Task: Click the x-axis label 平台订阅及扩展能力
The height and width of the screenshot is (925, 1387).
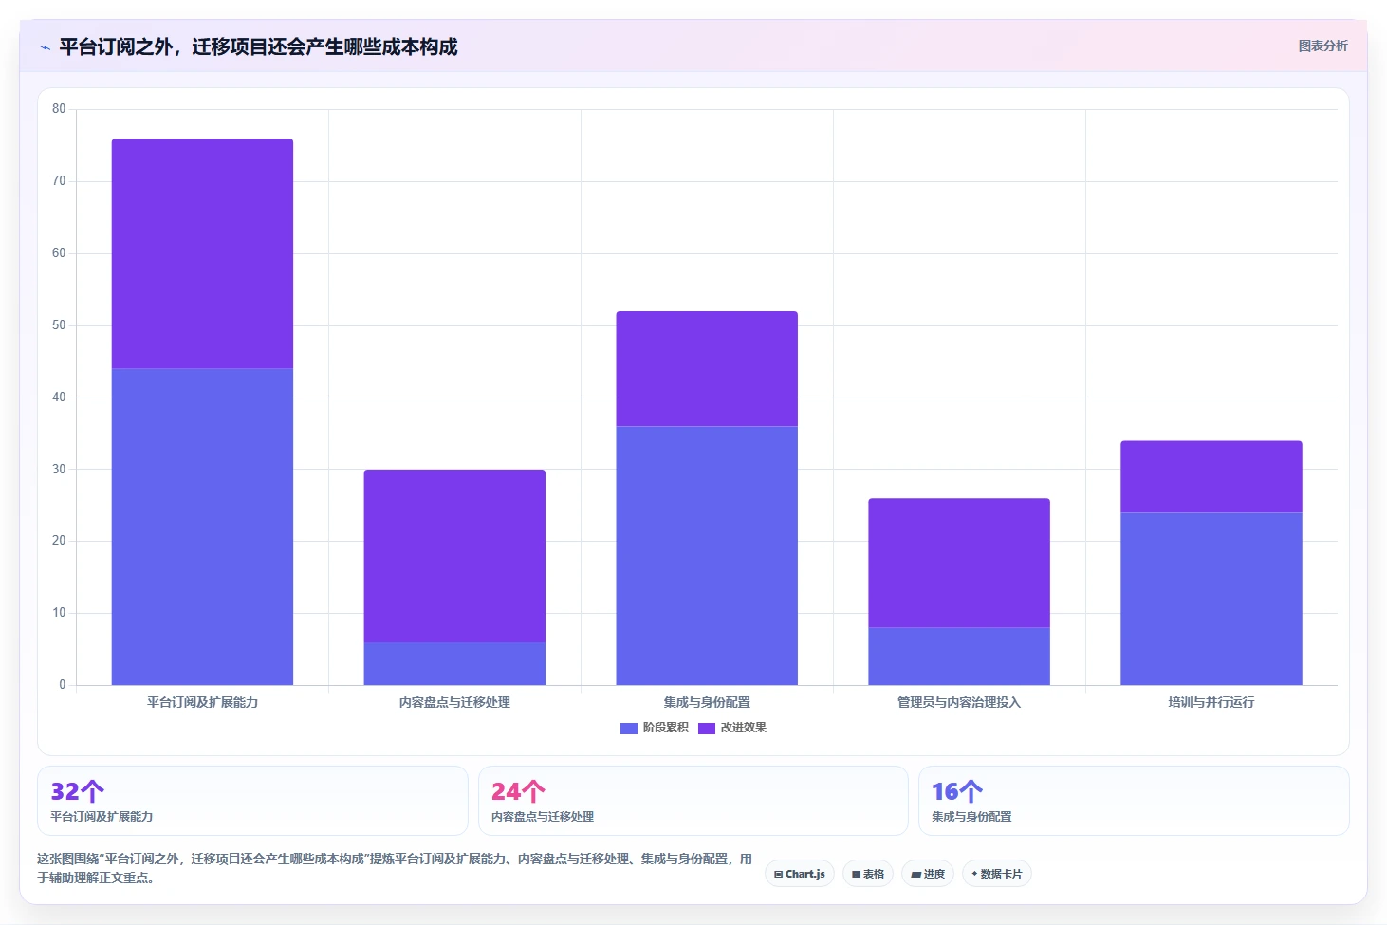Action: click(x=202, y=702)
